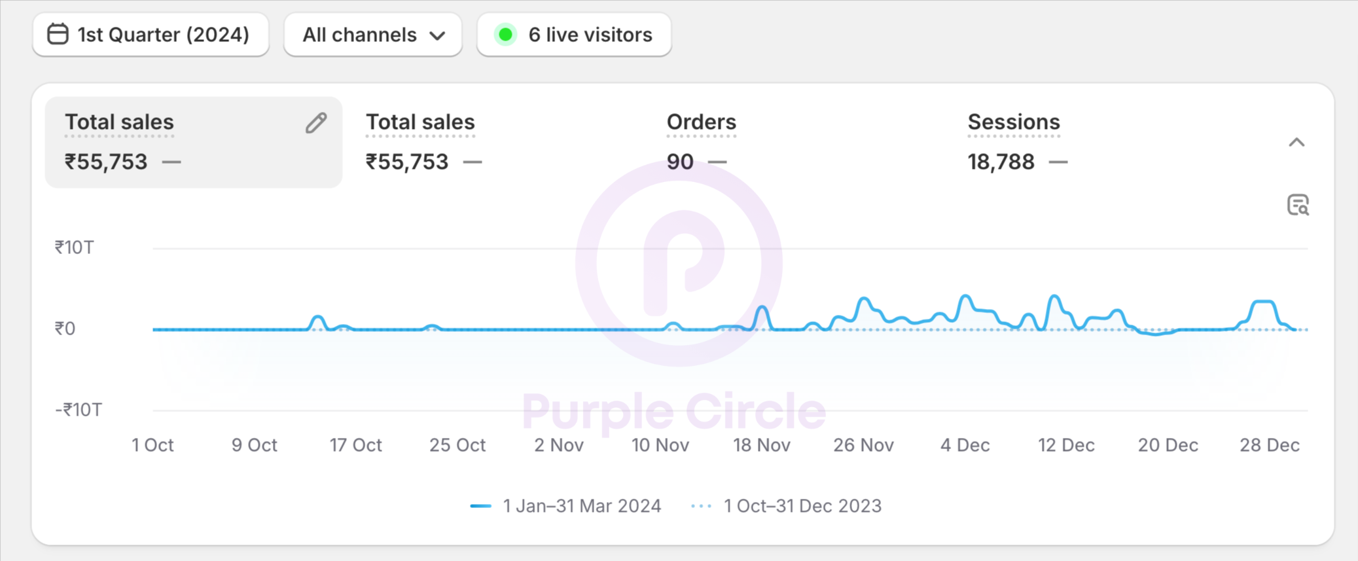This screenshot has height=561, width=1358.
Task: Switch to the Sessions metric
Action: (x=1013, y=122)
